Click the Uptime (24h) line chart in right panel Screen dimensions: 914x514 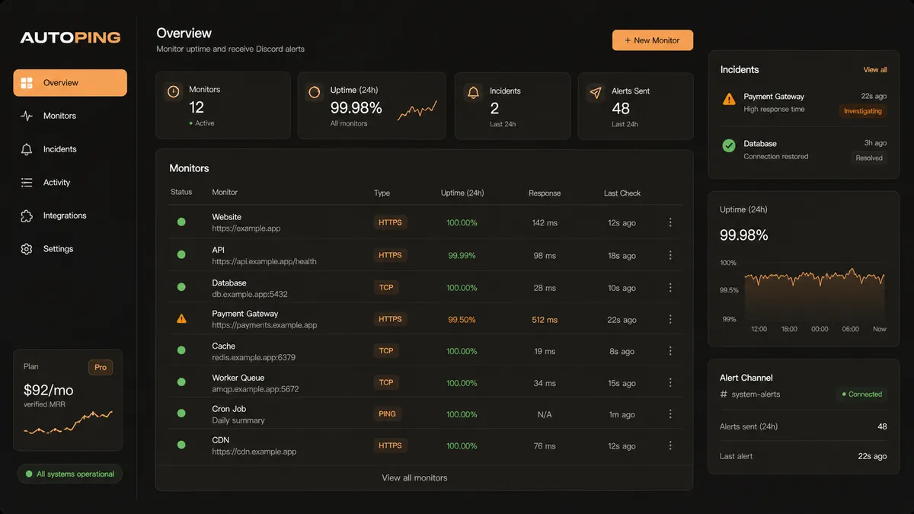(814, 293)
